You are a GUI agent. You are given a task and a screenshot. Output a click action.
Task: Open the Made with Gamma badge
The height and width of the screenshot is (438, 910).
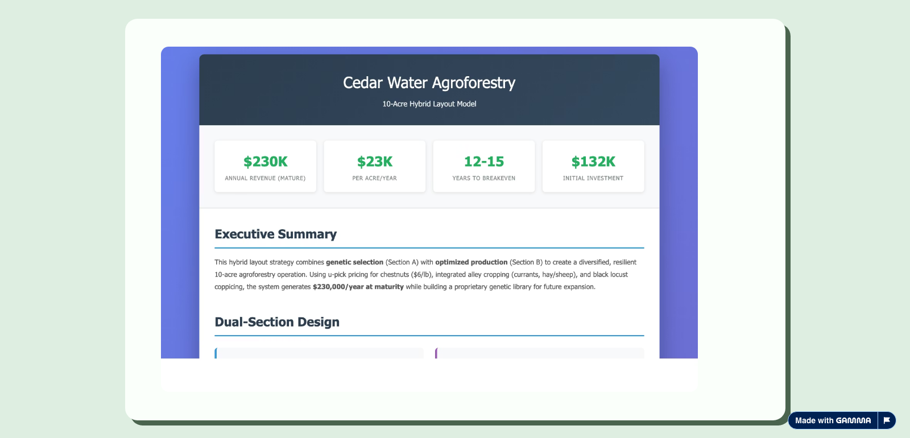click(x=833, y=420)
